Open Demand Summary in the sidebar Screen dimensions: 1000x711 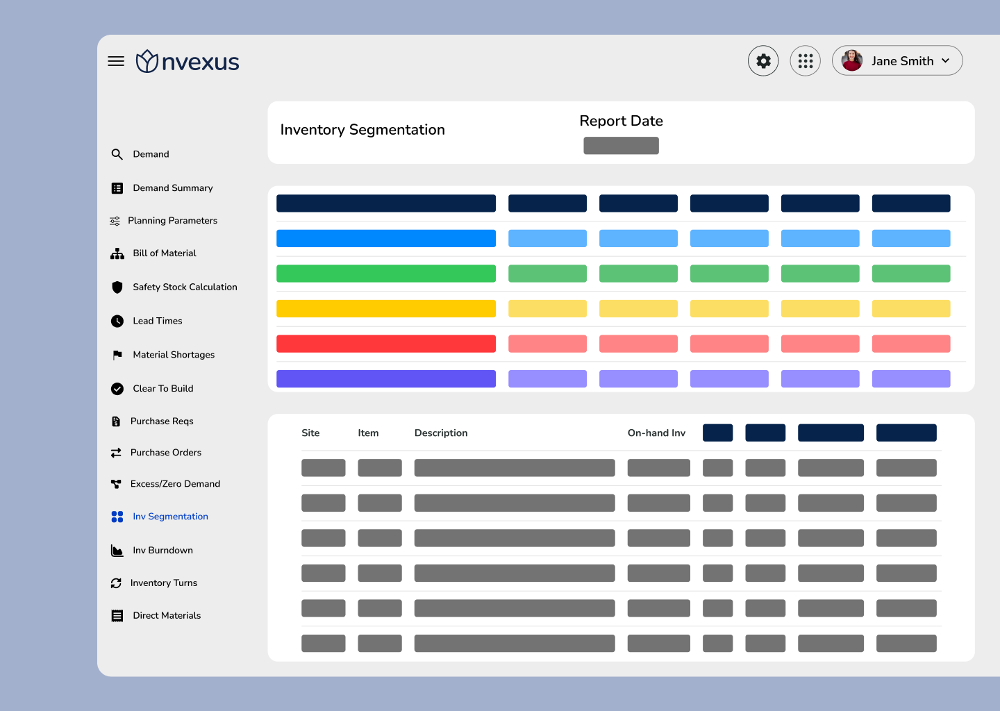(173, 188)
